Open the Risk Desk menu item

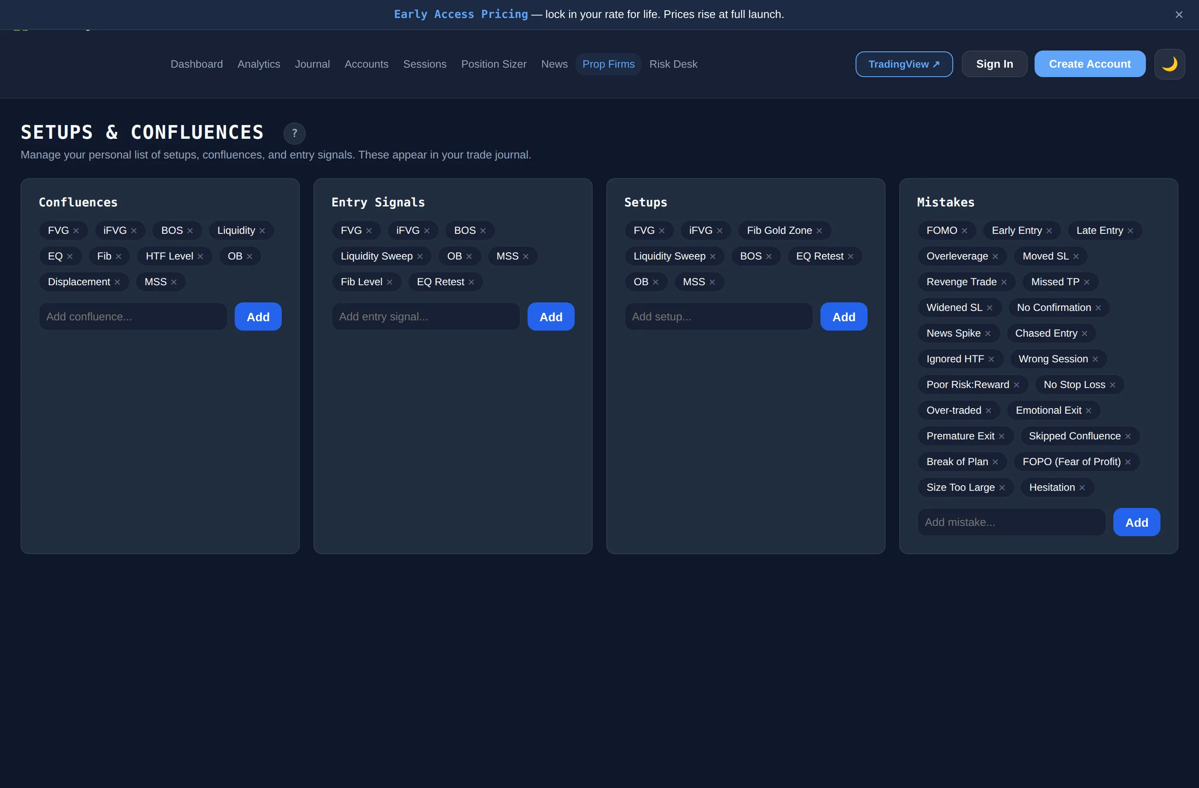click(x=673, y=64)
